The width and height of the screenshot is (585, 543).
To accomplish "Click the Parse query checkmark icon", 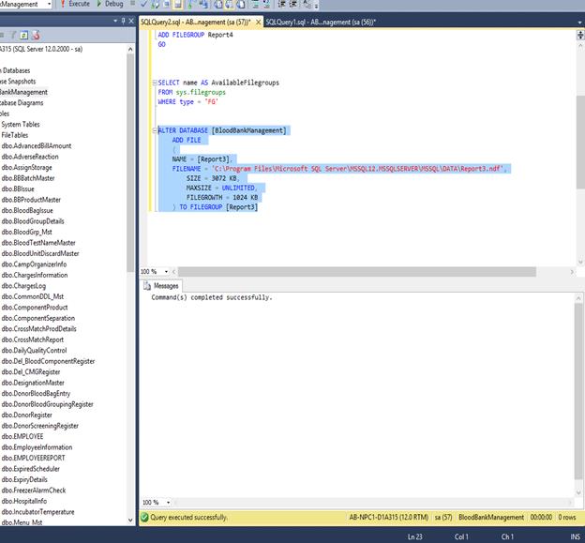I will [143, 5].
